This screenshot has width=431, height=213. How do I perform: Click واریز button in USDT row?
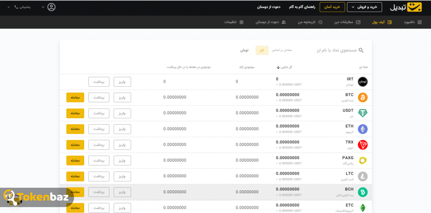(x=122, y=113)
